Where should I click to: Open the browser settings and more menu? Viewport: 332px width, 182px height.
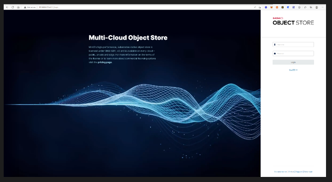pyautogui.click(x=323, y=7)
